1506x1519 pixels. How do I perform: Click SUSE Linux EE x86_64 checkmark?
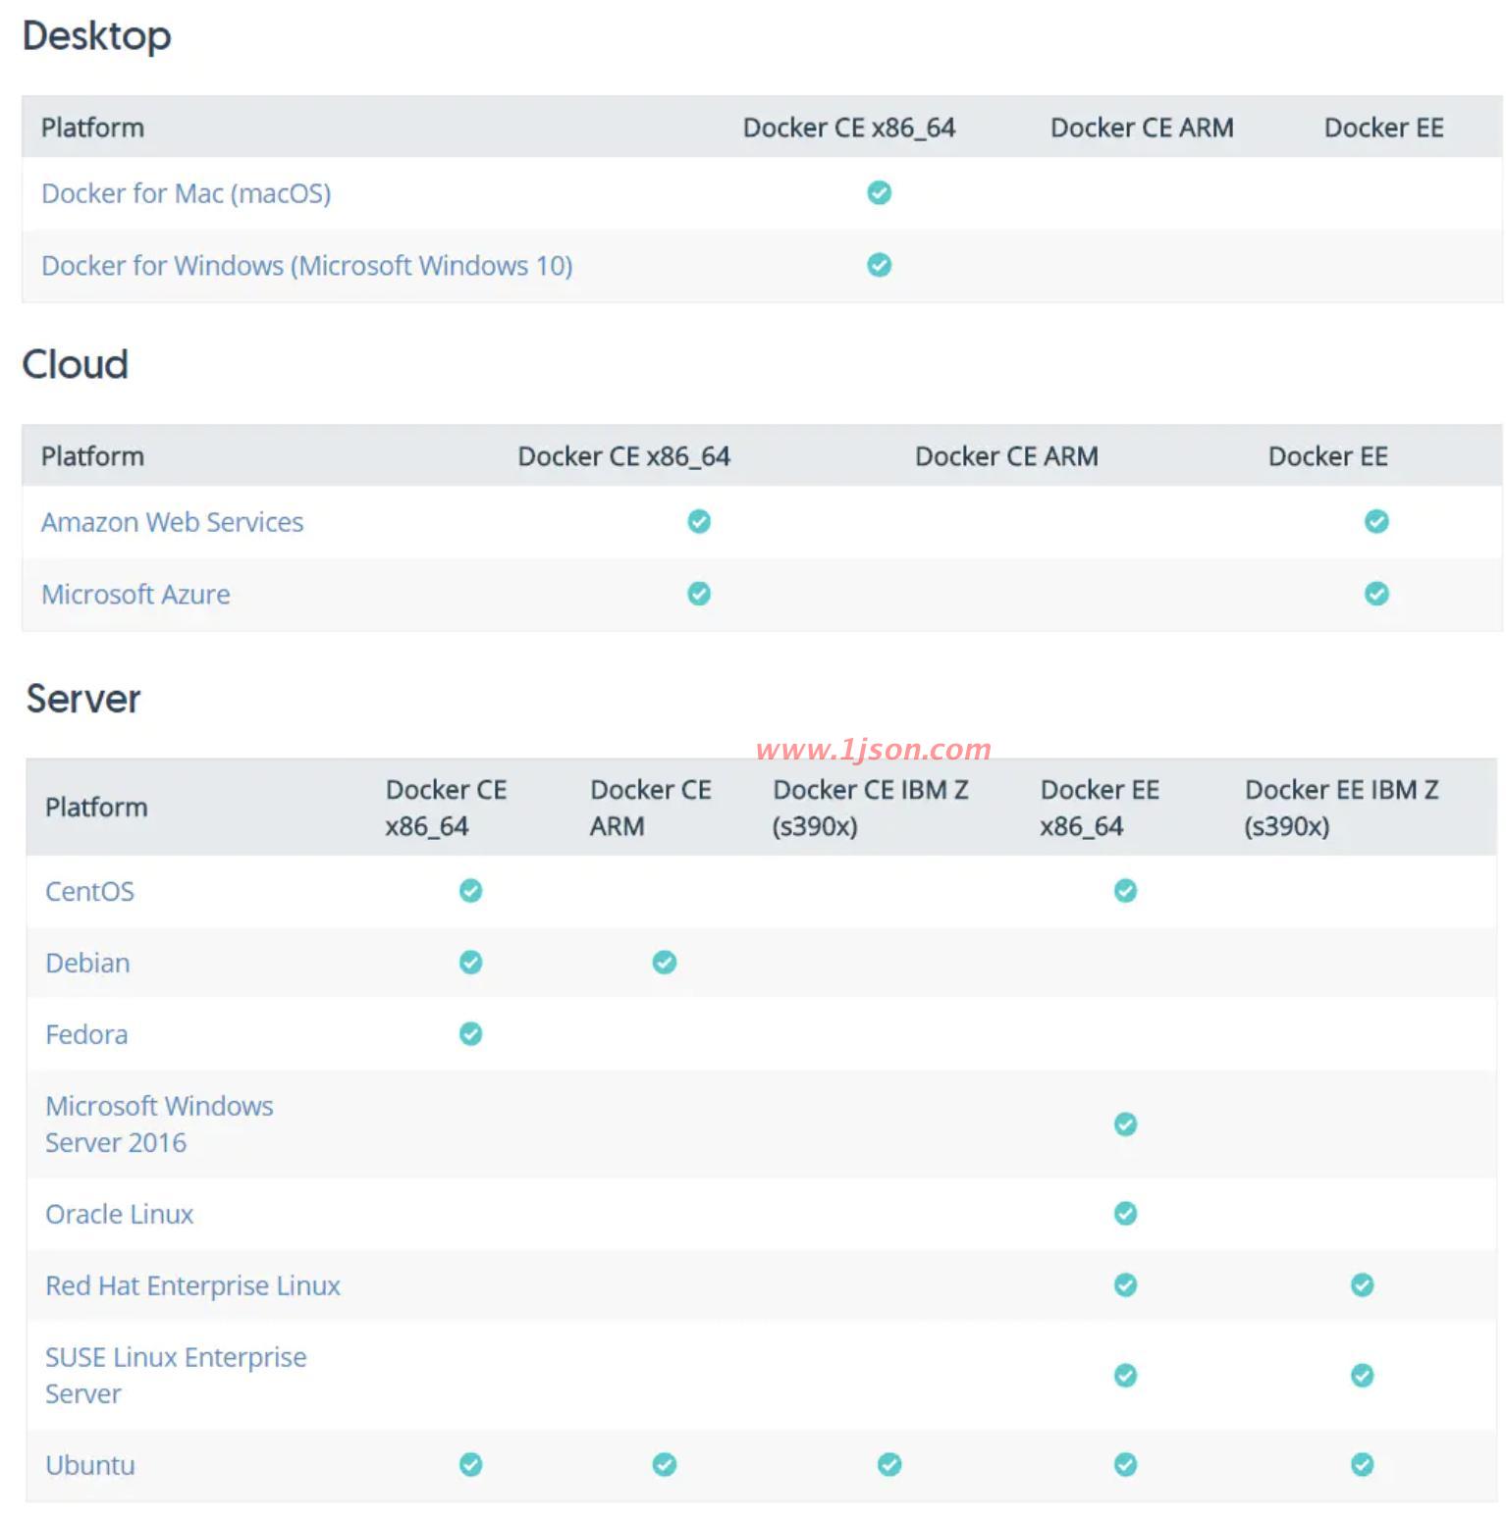click(x=1126, y=1375)
